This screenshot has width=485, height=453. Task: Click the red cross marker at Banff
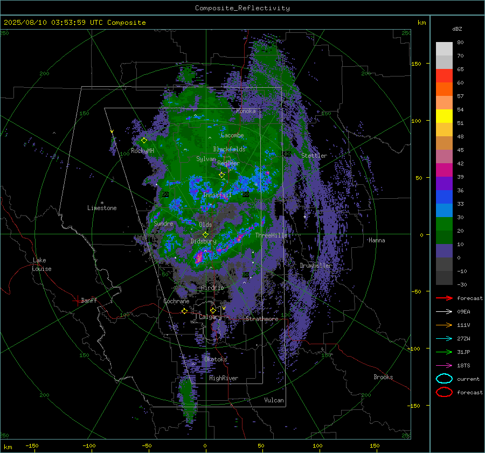click(x=77, y=301)
